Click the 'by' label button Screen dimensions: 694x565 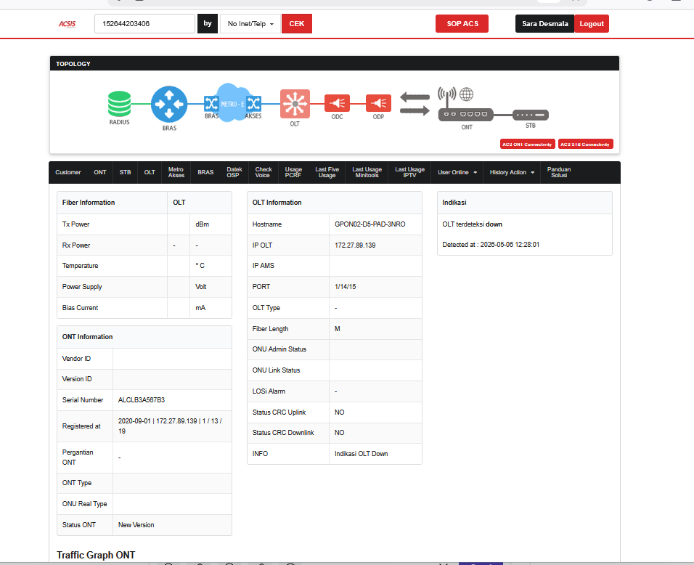(208, 24)
